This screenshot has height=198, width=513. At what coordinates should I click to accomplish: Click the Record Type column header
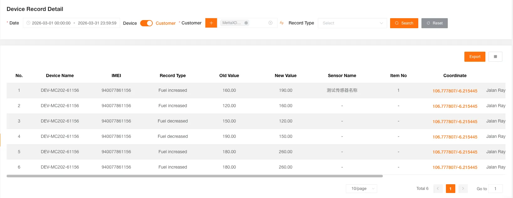tap(173, 76)
